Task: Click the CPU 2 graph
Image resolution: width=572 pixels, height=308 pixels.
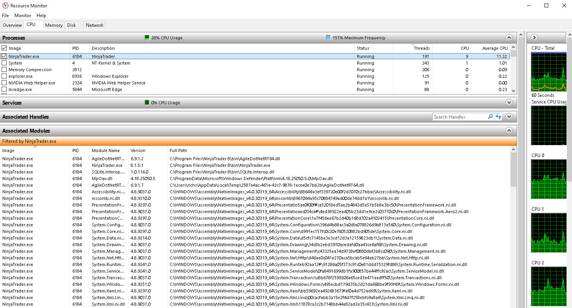Action: pos(549,286)
